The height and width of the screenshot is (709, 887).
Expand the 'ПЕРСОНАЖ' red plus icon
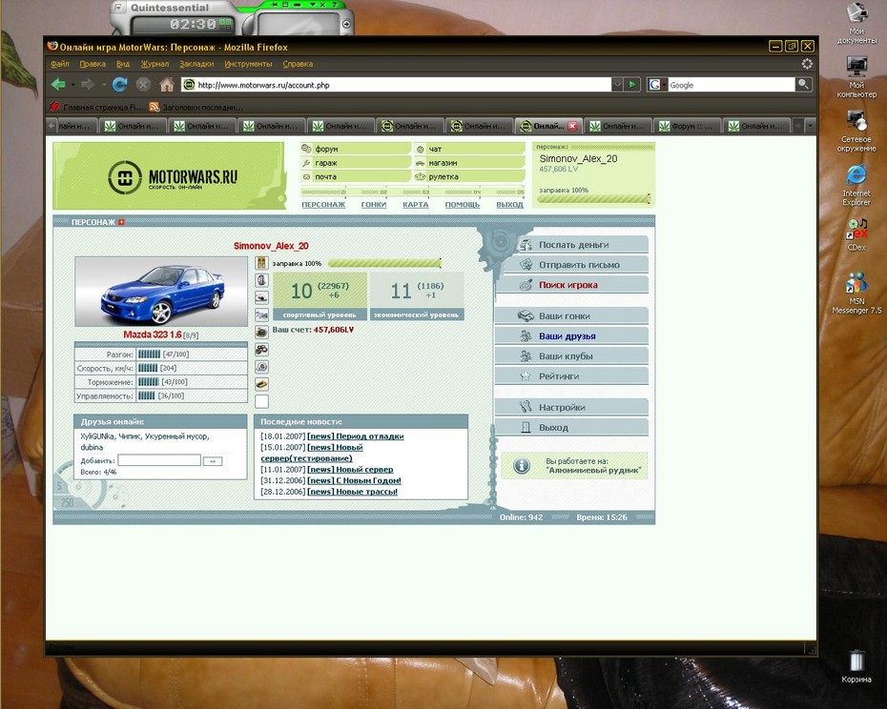point(121,222)
